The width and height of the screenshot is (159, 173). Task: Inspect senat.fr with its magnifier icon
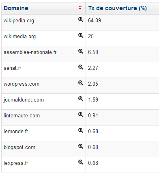tap(81, 67)
